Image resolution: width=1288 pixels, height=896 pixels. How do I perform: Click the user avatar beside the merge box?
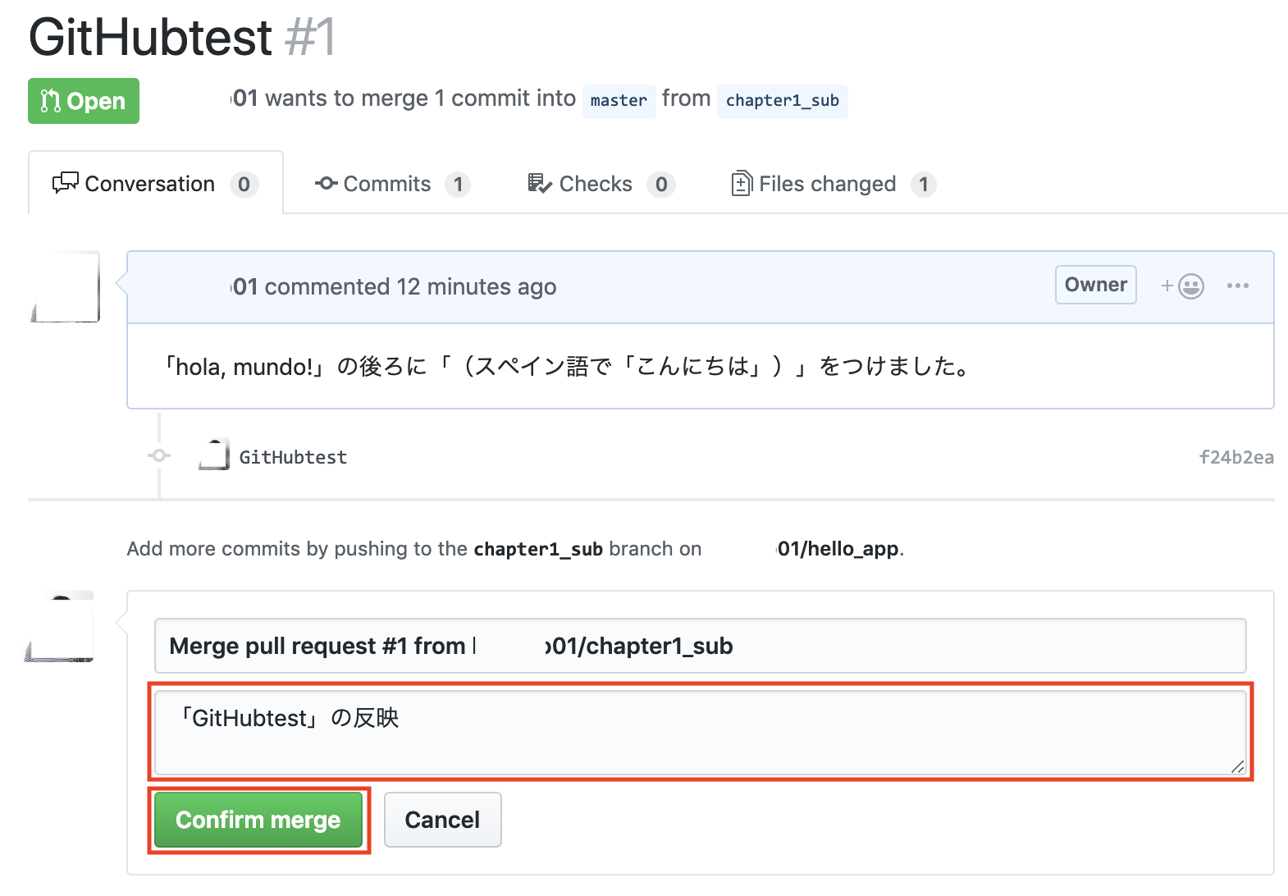point(59,626)
